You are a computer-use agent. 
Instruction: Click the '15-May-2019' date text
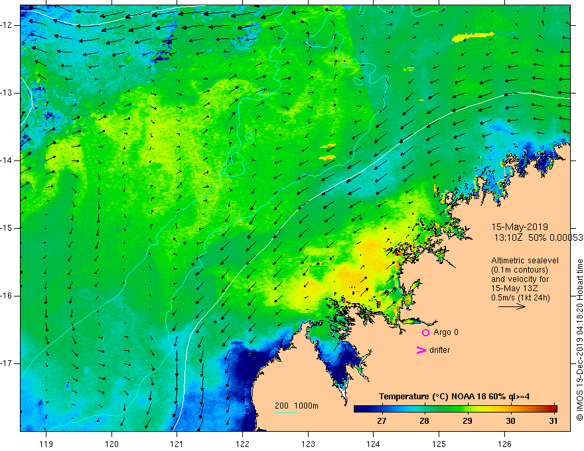coord(520,227)
